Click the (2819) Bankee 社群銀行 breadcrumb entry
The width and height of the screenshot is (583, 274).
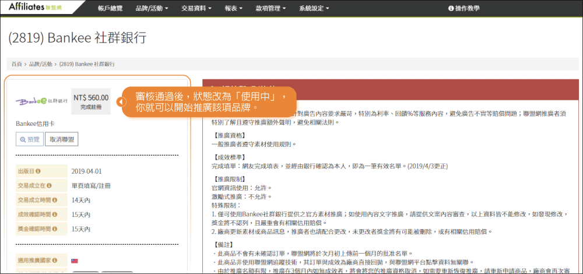pyautogui.click(x=87, y=64)
